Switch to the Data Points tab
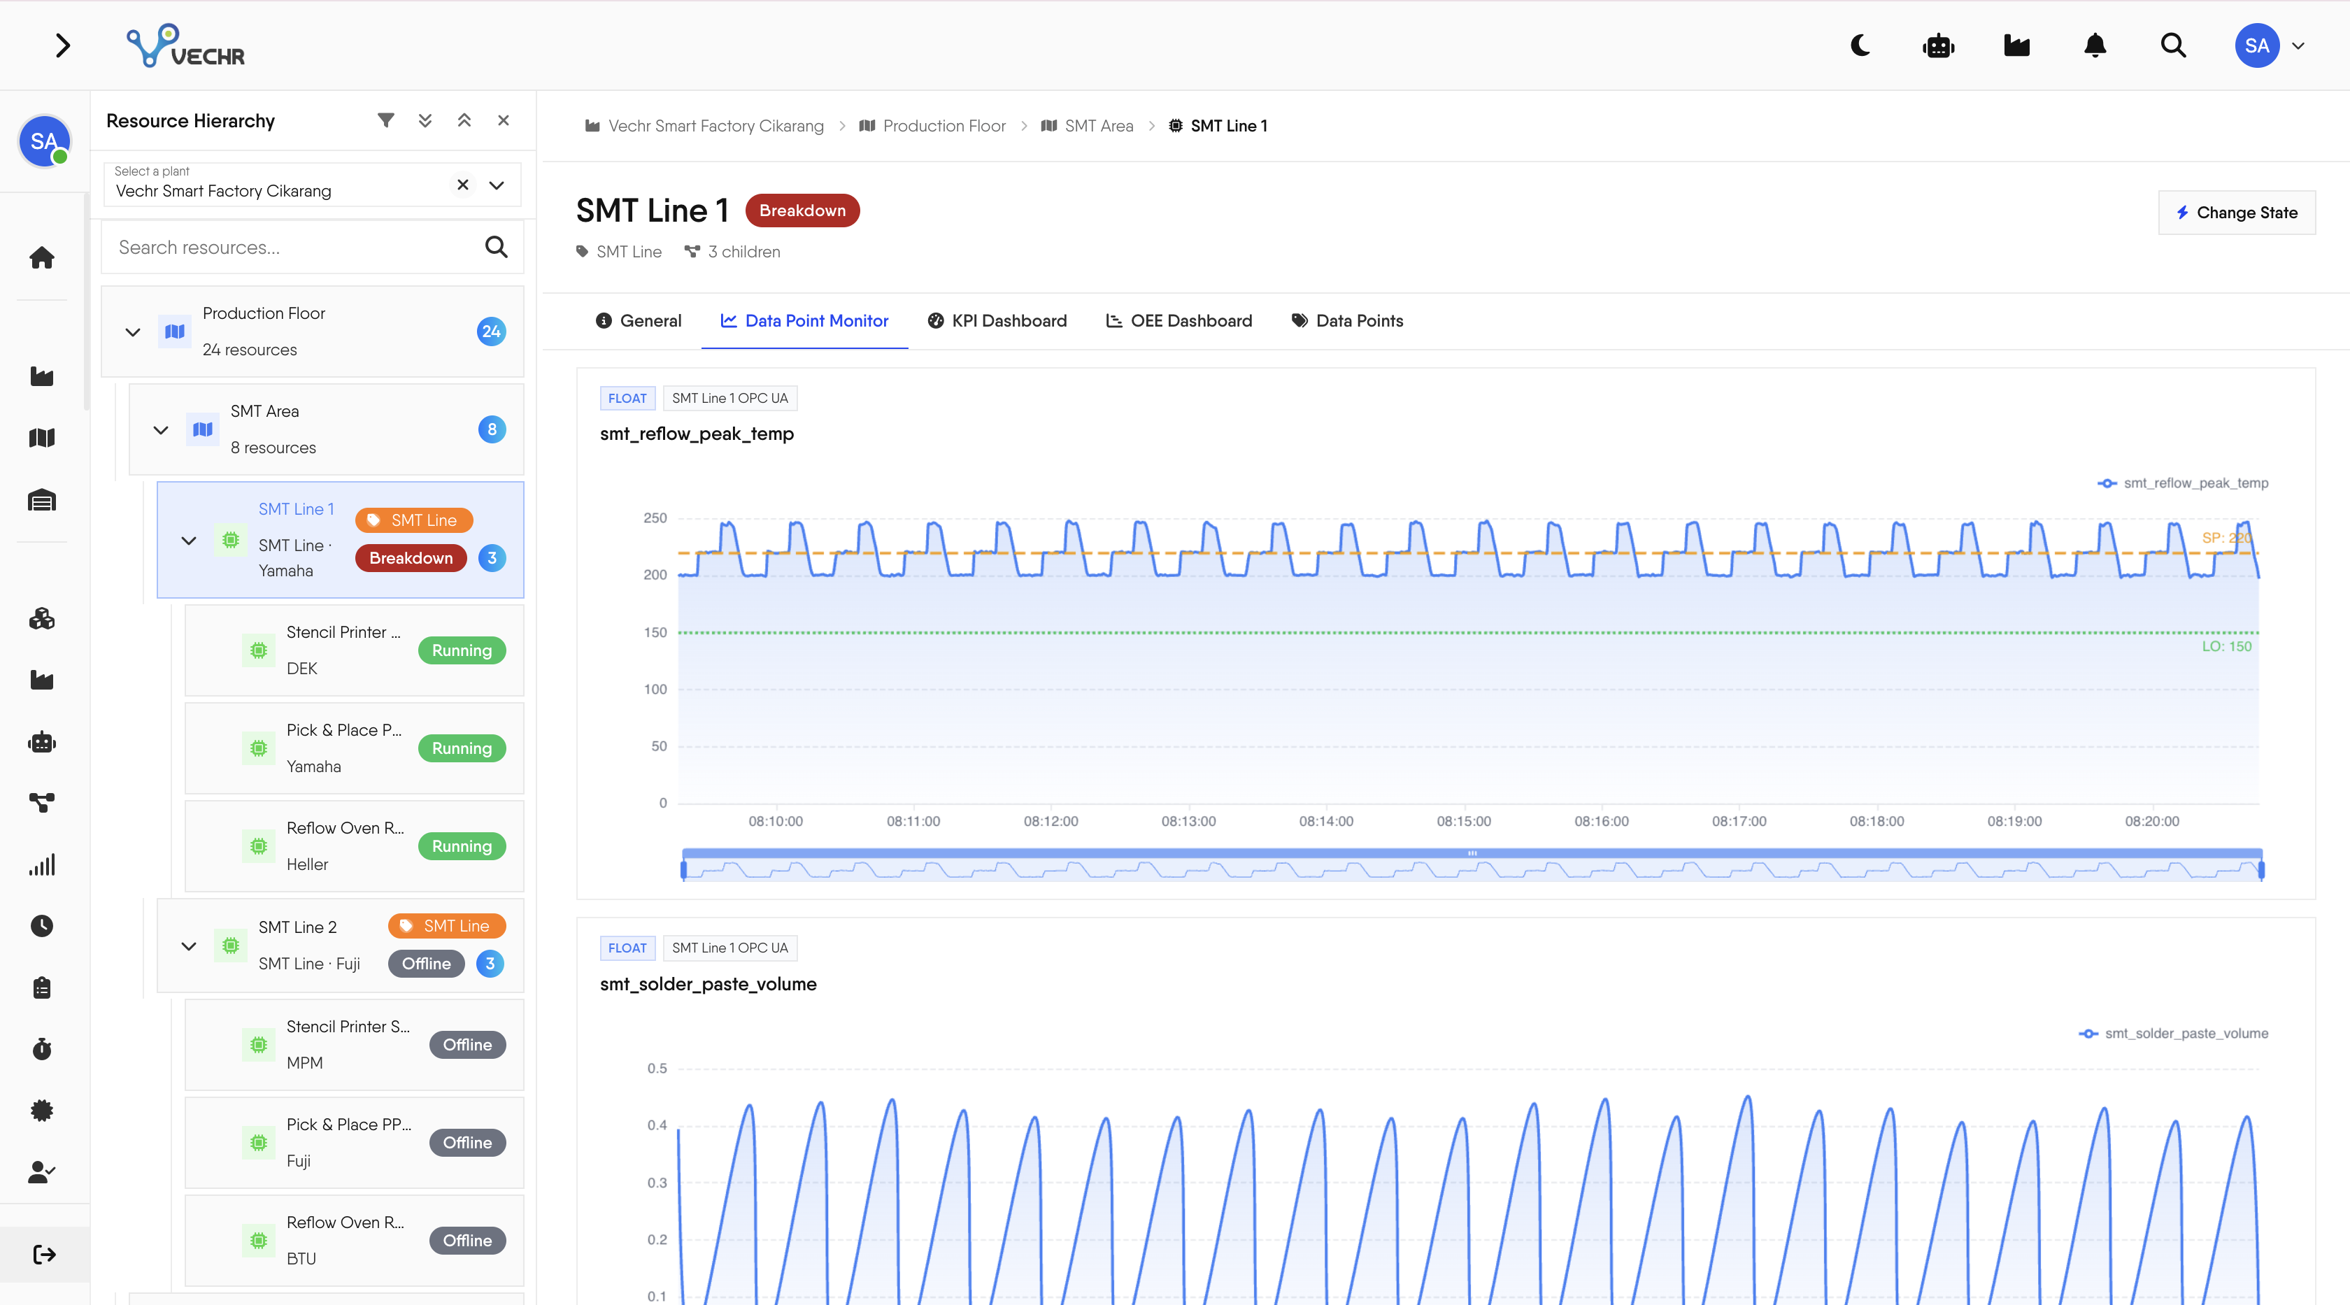Viewport: 2350px width, 1305px height. [1348, 321]
